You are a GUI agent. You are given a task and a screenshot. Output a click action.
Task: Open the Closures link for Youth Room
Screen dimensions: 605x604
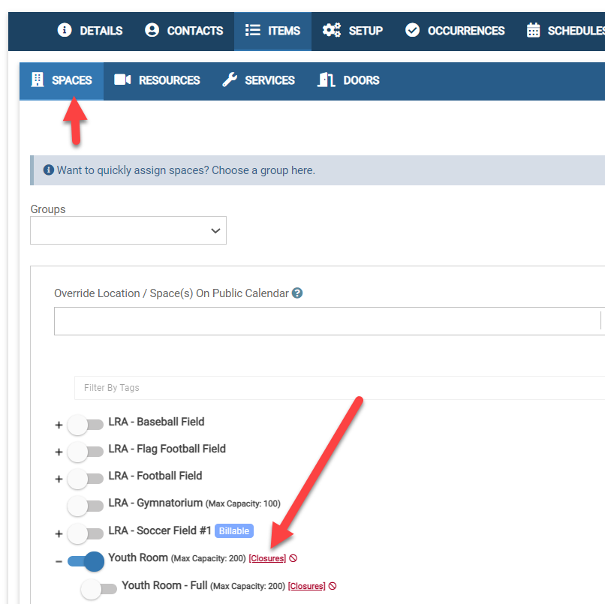(x=267, y=558)
